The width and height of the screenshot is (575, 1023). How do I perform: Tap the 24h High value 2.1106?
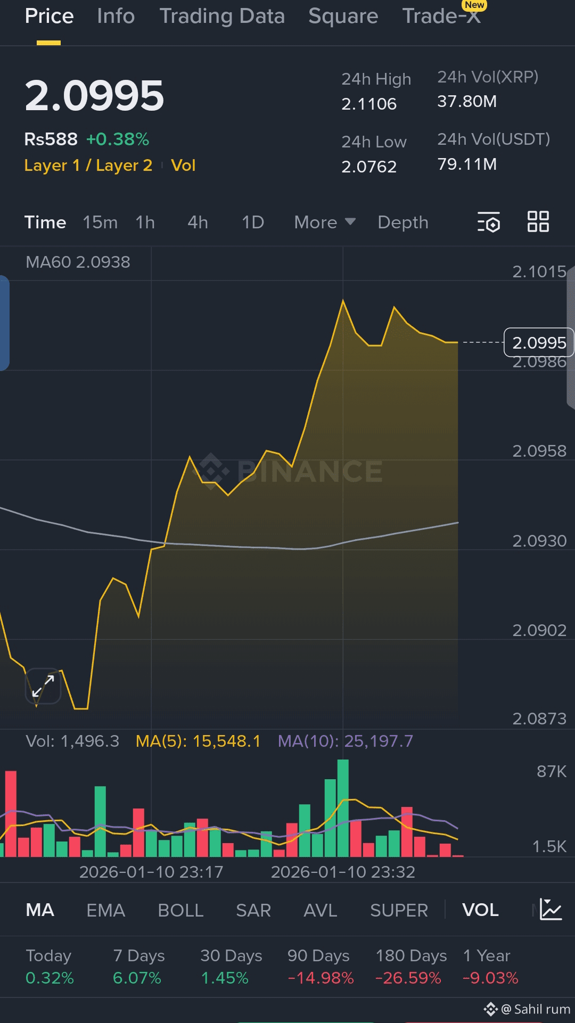click(369, 104)
